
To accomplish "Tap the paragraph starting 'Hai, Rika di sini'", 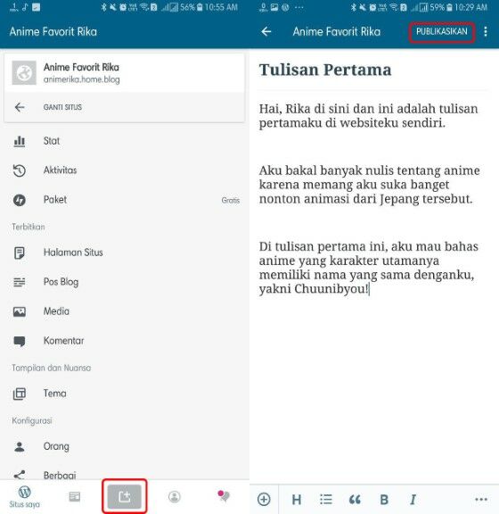I will 368,116.
